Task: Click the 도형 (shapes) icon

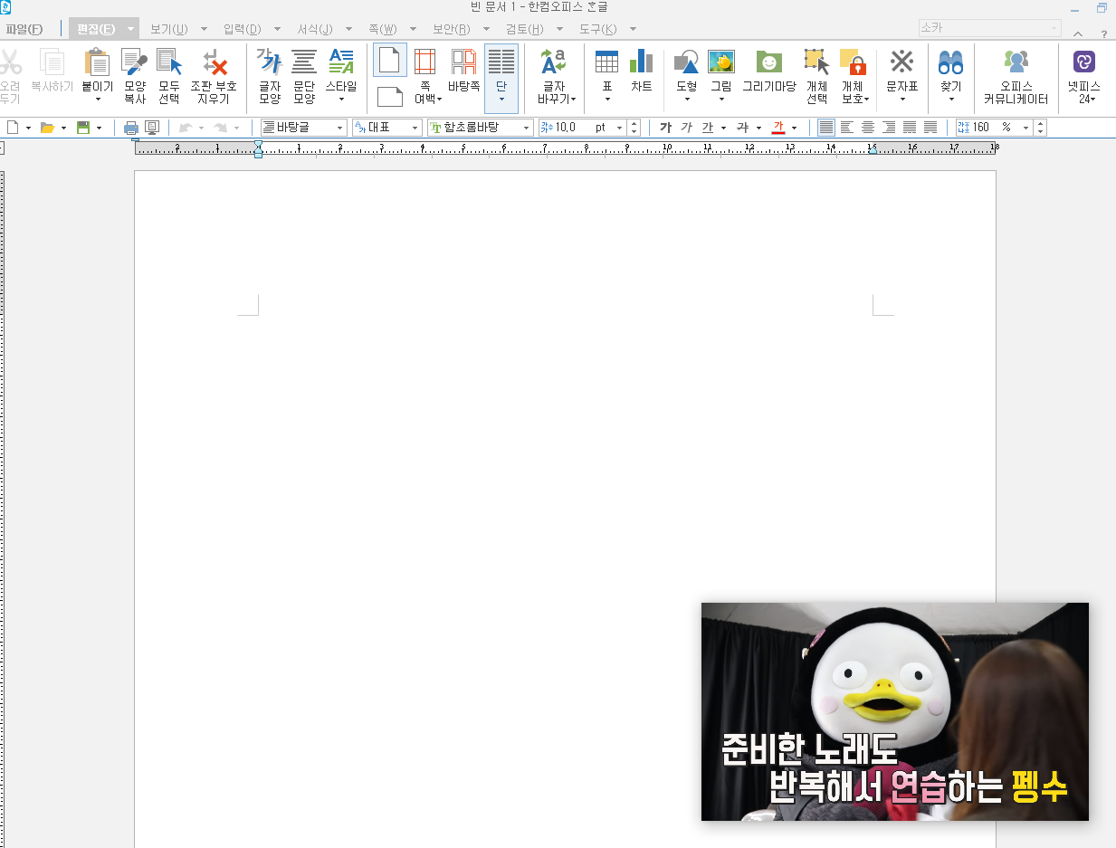Action: (686, 62)
